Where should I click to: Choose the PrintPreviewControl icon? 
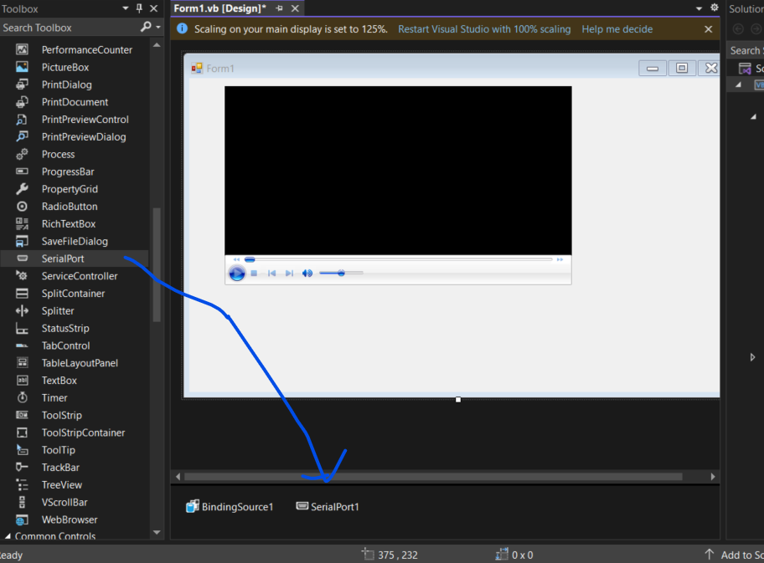22,120
